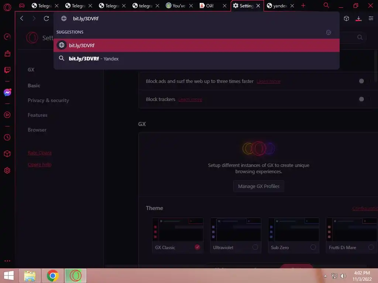Screen dimensions: 378x283
Task: Select Frutti Di Mare theme radio button
Action: tap(371, 247)
